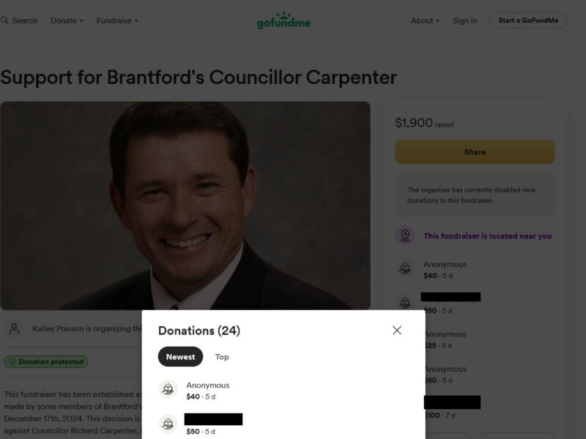The width and height of the screenshot is (586, 439).
Task: Expand the Fundraise dropdown menu
Action: 117,20
